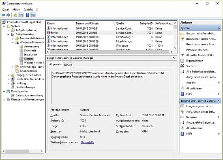Click Aufgabe an dieses Protokoll anfügen
223x160 pixels.
click(201, 77)
